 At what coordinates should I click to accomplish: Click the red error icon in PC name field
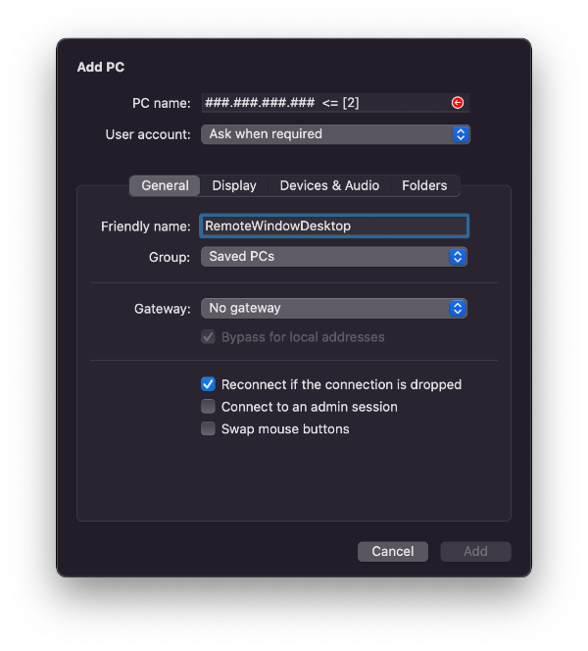coord(458,103)
